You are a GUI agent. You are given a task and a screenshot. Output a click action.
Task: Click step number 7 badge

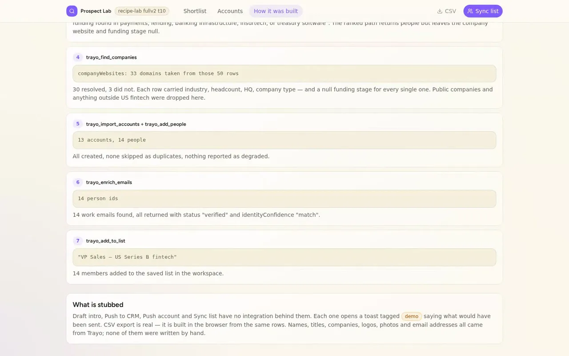pos(78,241)
